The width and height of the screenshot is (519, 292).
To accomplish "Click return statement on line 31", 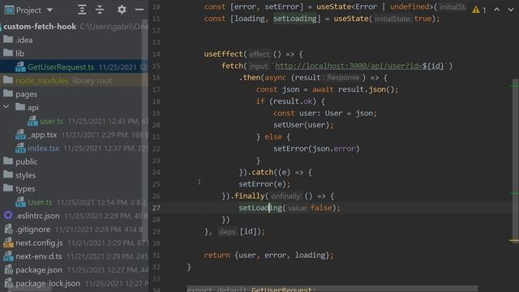I will [x=268, y=255].
